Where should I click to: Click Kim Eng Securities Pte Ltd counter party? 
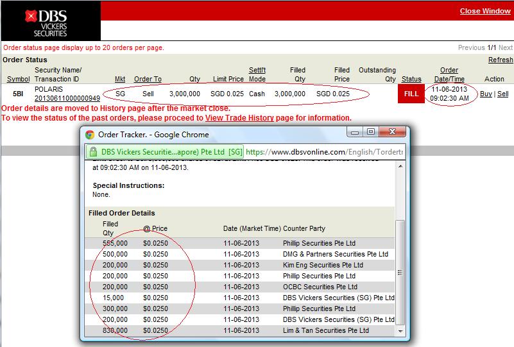coord(323,265)
